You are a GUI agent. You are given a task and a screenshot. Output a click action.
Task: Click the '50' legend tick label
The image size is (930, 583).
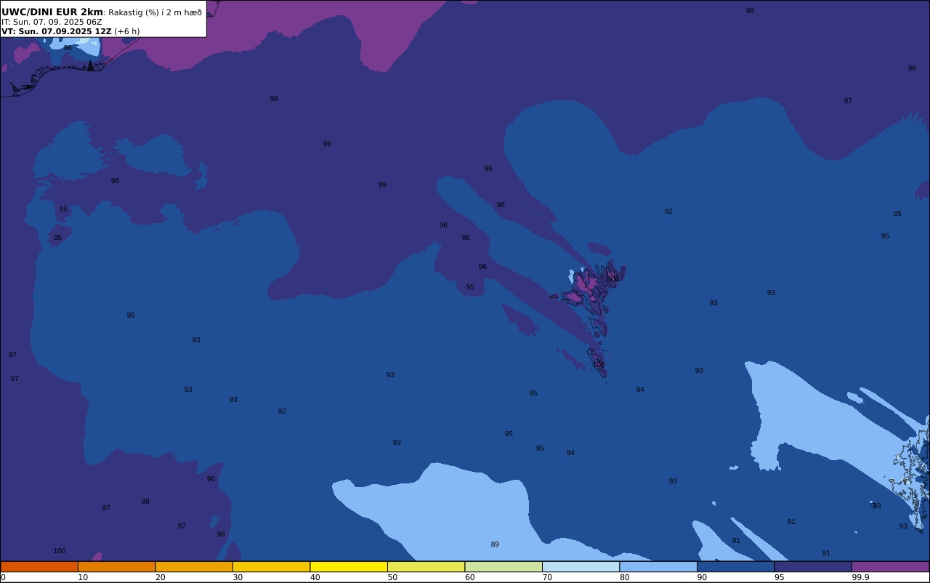point(392,577)
